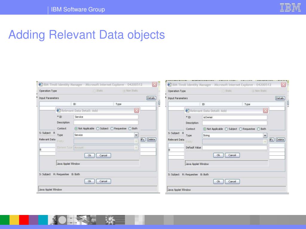This screenshot has width=306, height=229.
Task: Close the left Relevant Data Detail dialog
Action: (x=137, y=111)
